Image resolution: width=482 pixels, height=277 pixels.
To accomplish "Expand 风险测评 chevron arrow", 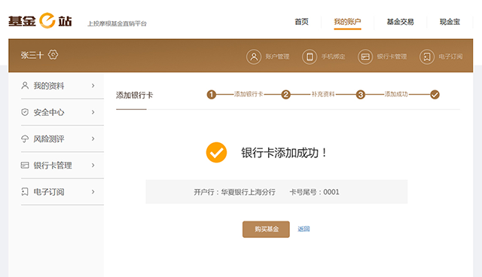I will pyautogui.click(x=93, y=138).
